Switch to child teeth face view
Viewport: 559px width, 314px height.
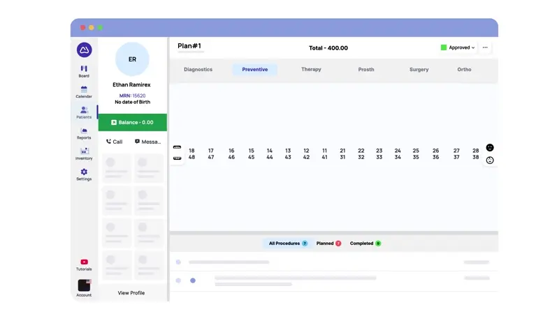(490, 160)
